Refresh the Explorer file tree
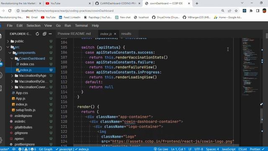The image size is (268, 151). [x=37, y=34]
